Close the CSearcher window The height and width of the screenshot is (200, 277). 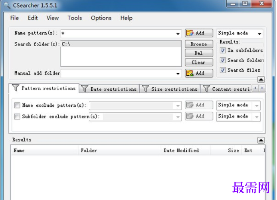click(x=261, y=4)
